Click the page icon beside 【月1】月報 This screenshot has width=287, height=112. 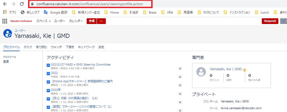tap(48, 99)
